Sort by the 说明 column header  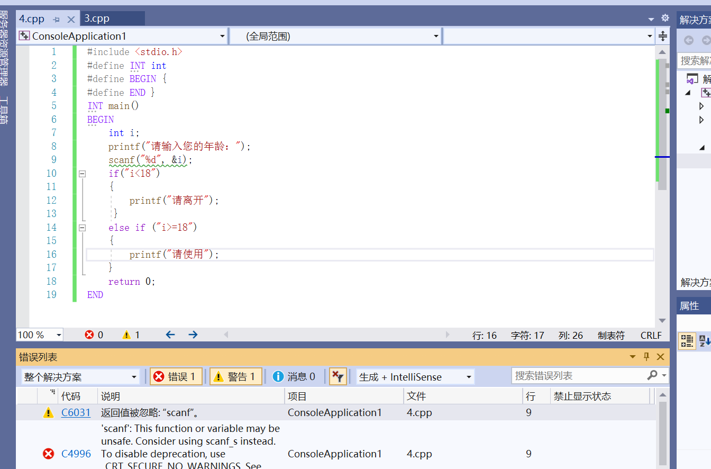(x=191, y=396)
